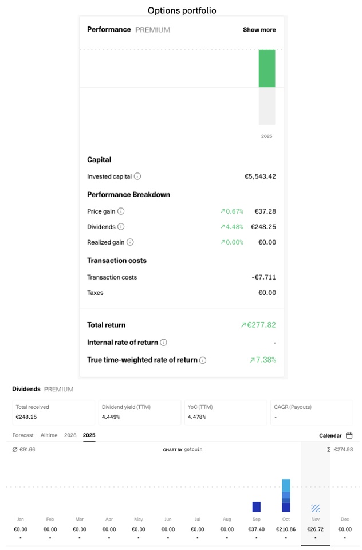Open the 2026 dividends tab
Image resolution: width=362 pixels, height=550 pixels.
70,435
